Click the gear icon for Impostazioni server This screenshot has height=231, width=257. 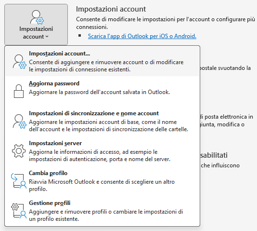tap(19, 151)
